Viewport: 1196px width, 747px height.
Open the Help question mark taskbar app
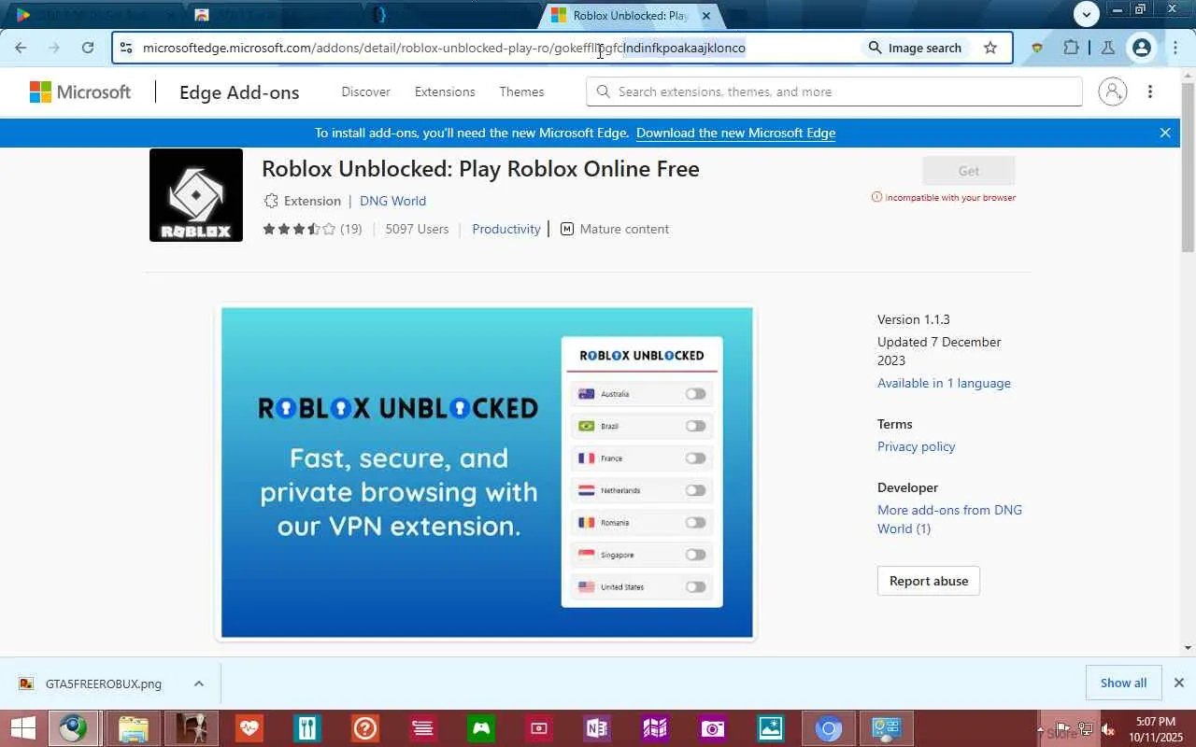(364, 728)
